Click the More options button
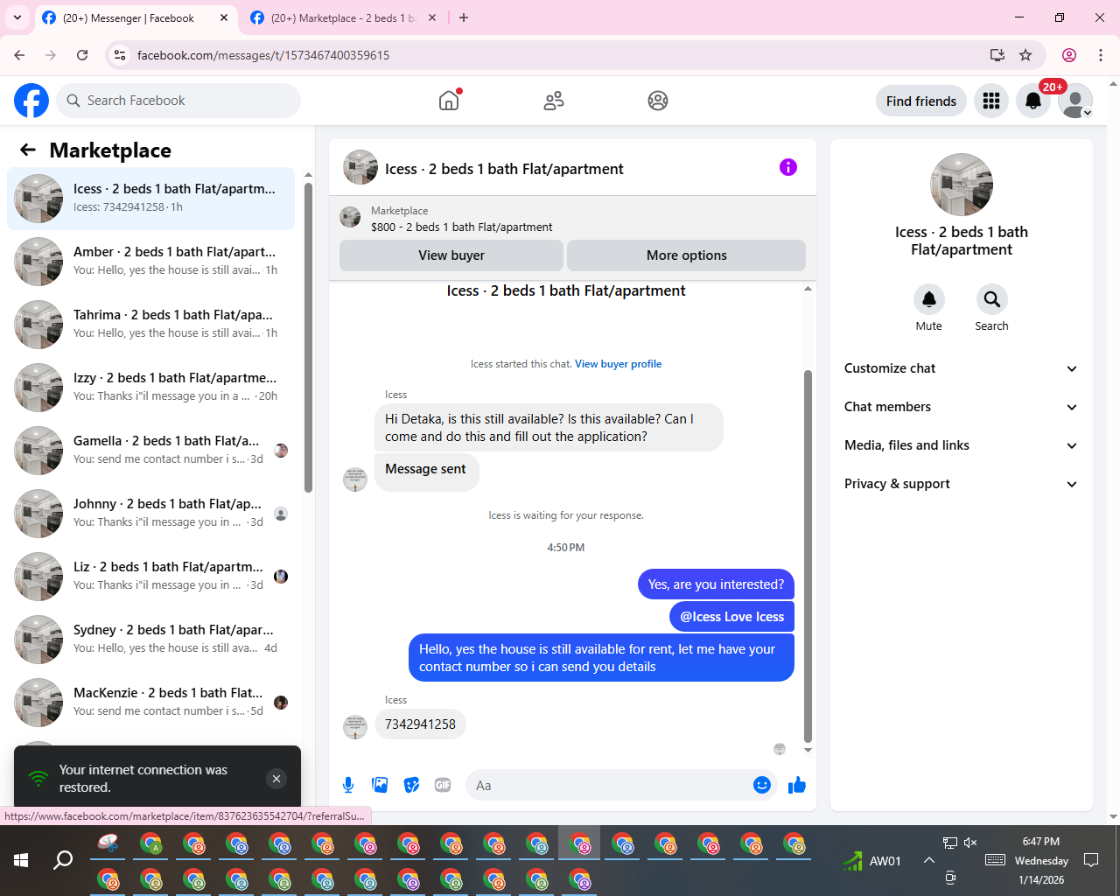Screen dimensions: 1120x896 (x=687, y=255)
